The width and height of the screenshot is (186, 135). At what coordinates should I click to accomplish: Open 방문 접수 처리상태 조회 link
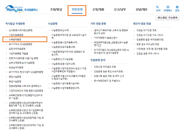coord(148,44)
